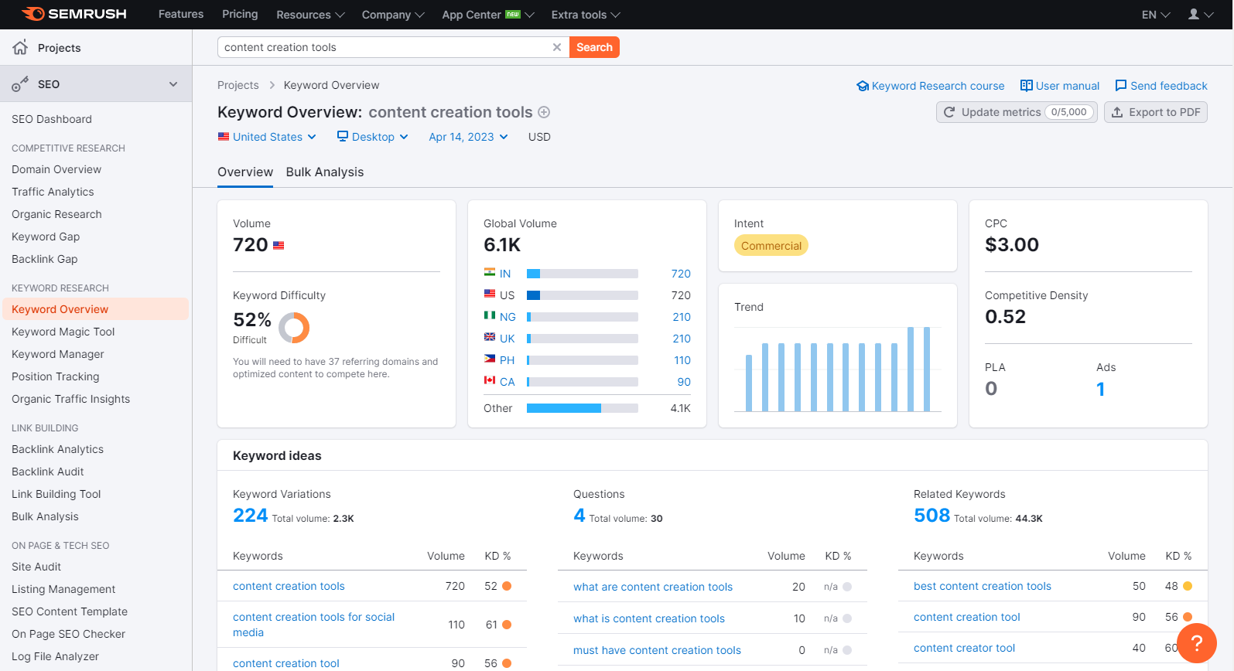The image size is (1234, 671).
Task: Click the SEO key icon
Action: tap(20, 84)
